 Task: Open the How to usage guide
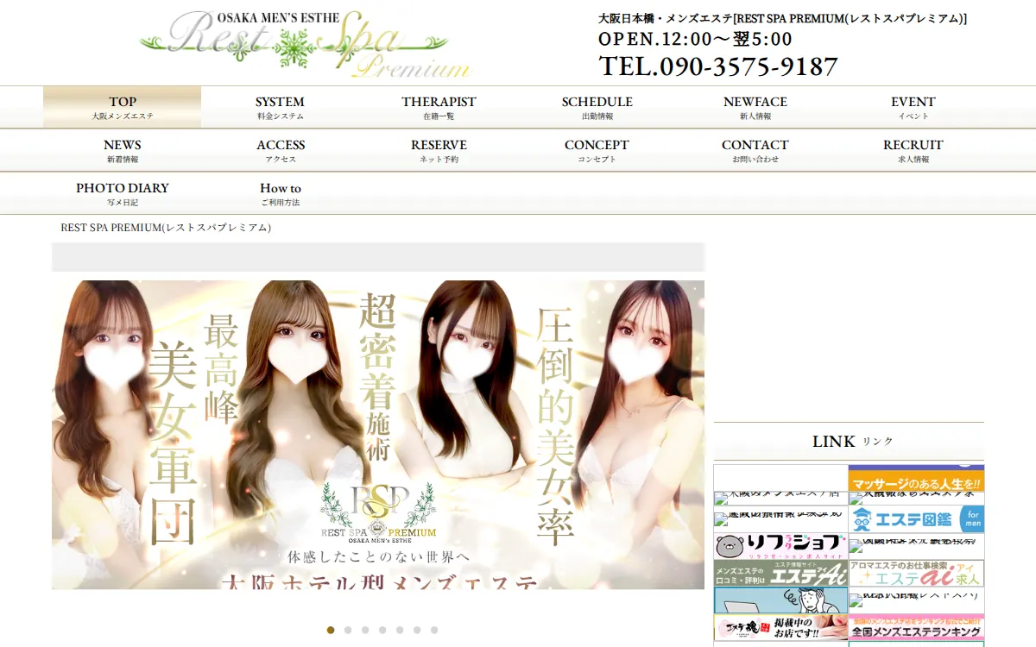pos(280,193)
